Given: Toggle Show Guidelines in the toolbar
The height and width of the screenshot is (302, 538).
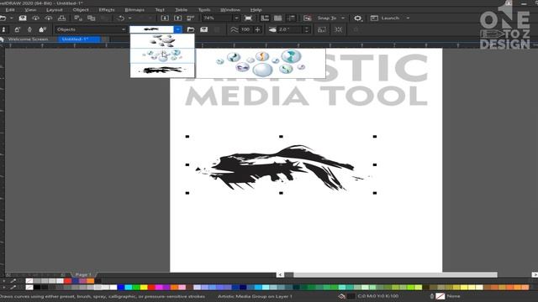Looking at the screenshot, I should pyautogui.click(x=291, y=18).
